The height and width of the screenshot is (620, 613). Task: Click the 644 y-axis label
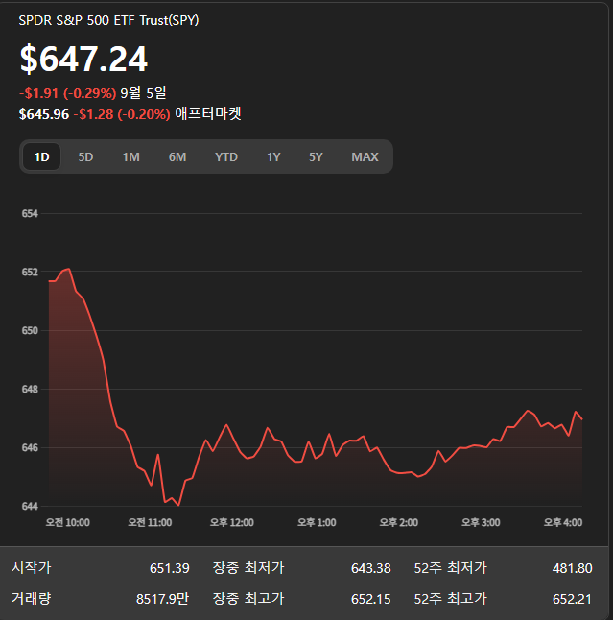pyautogui.click(x=30, y=506)
